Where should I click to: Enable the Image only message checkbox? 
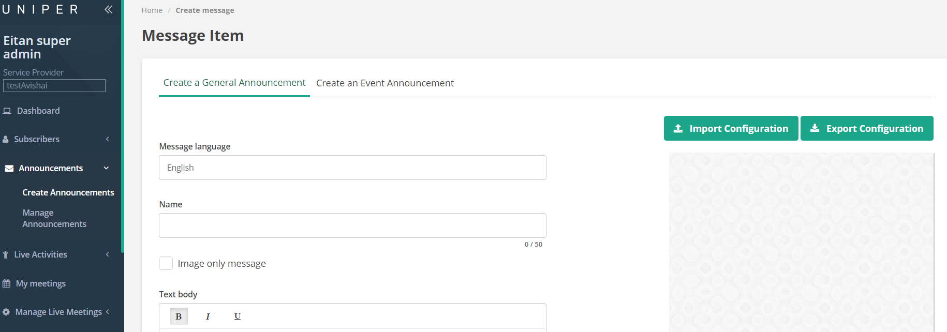pyautogui.click(x=166, y=263)
